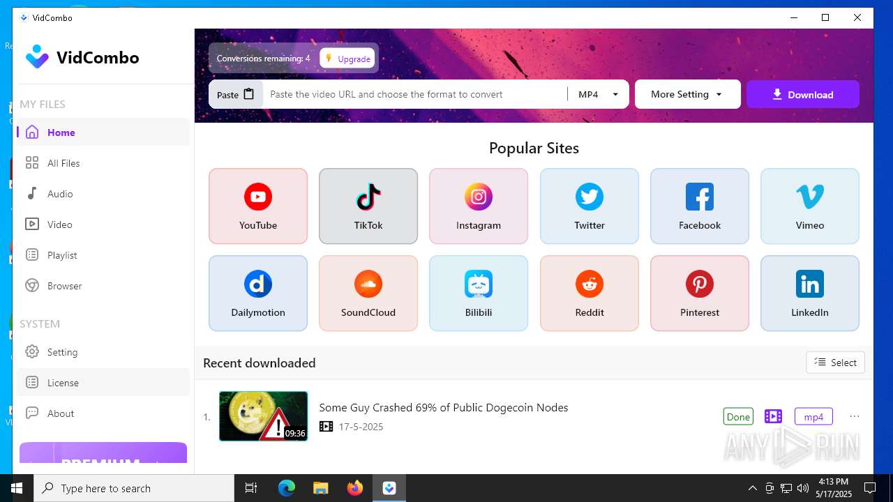Screen dimensions: 893x502
Task: Click the Select button in Recent downloaded
Action: tap(835, 363)
